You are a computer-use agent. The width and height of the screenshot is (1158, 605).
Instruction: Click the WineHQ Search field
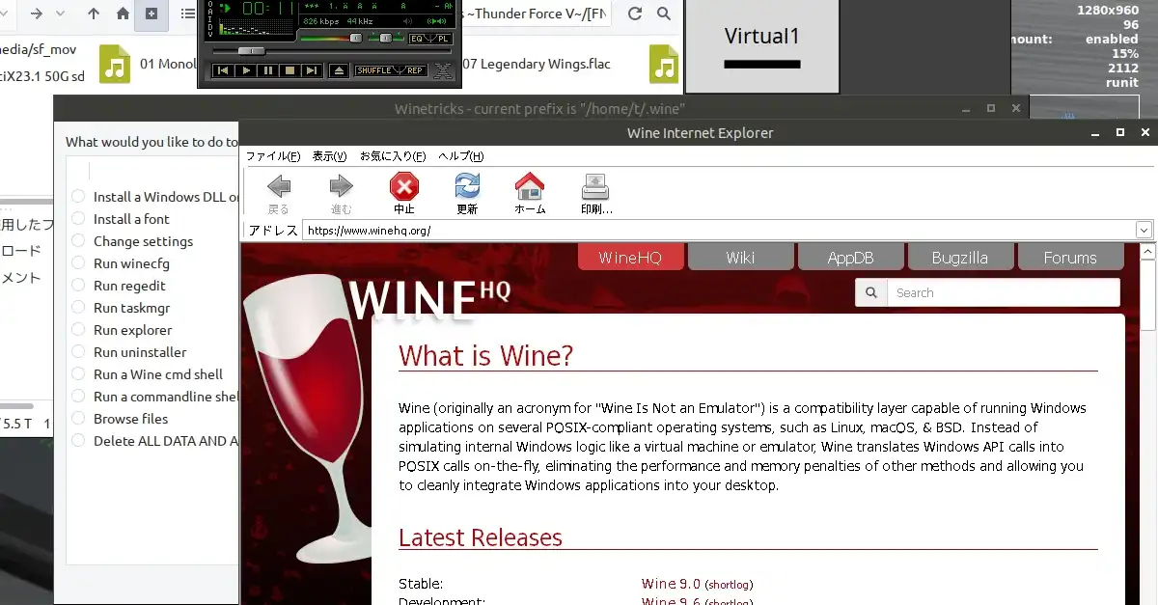tap(1004, 292)
